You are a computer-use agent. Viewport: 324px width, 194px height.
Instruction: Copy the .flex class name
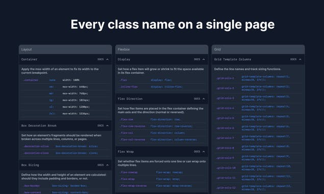pos(123,80)
